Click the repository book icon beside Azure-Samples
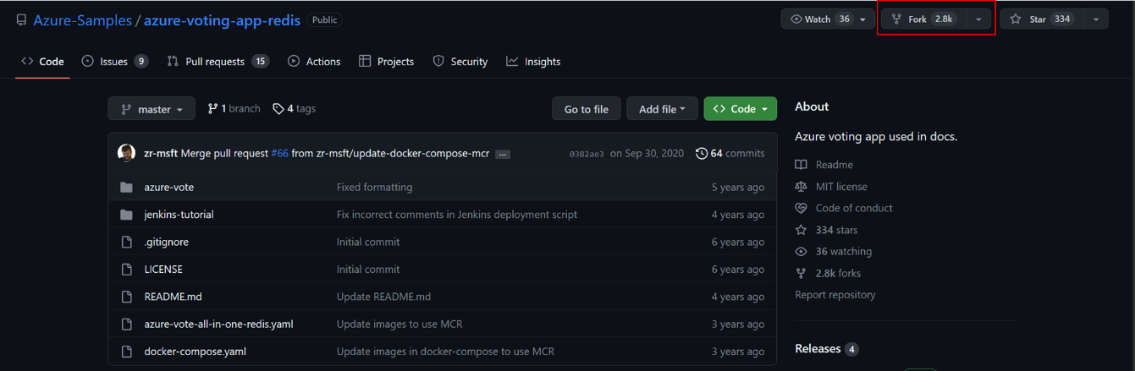Viewport: 1135px width, 371px height. 21,20
